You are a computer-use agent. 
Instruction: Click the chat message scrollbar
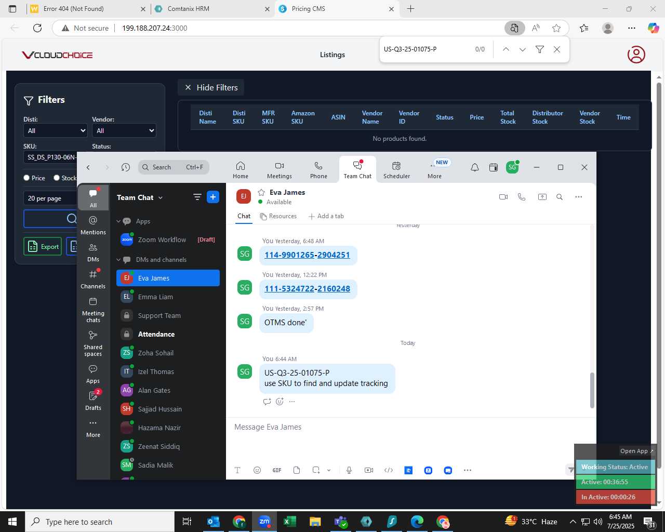pos(592,390)
